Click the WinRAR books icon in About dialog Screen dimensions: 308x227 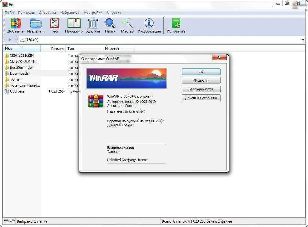tap(96, 101)
